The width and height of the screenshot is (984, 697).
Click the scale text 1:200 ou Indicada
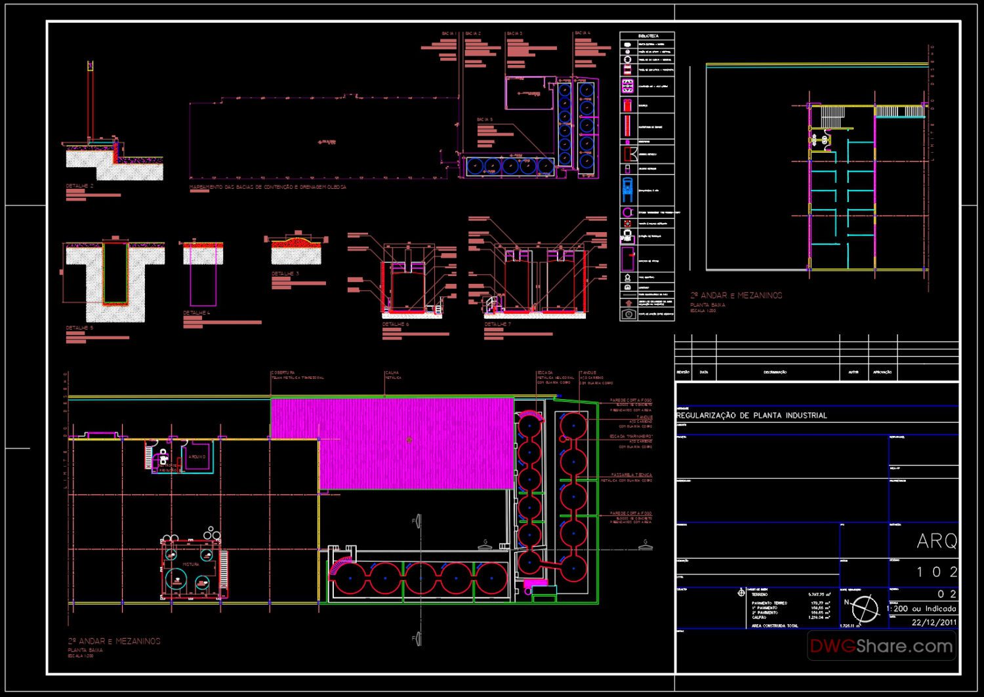click(921, 608)
